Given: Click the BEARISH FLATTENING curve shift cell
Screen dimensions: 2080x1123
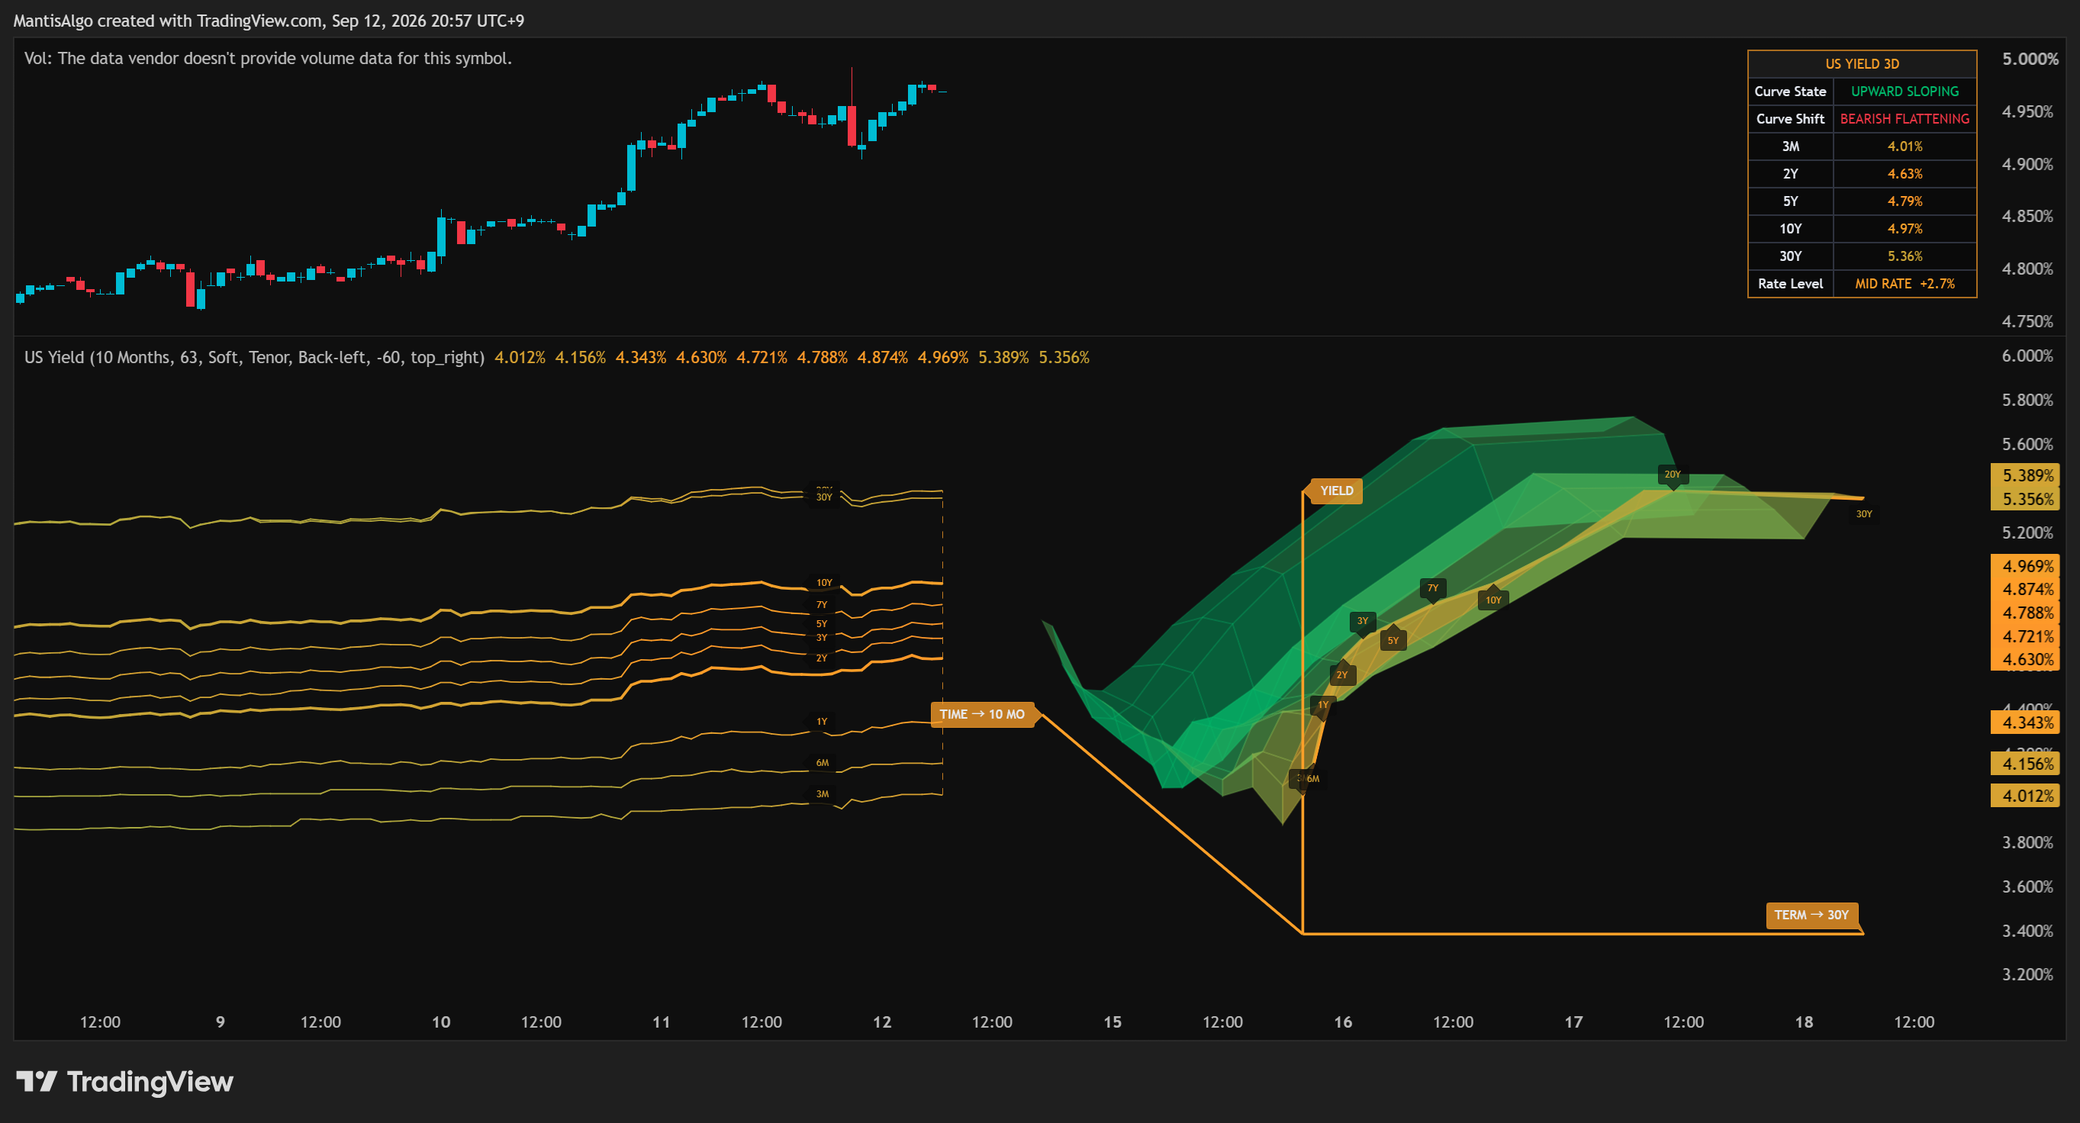Looking at the screenshot, I should [x=1904, y=119].
